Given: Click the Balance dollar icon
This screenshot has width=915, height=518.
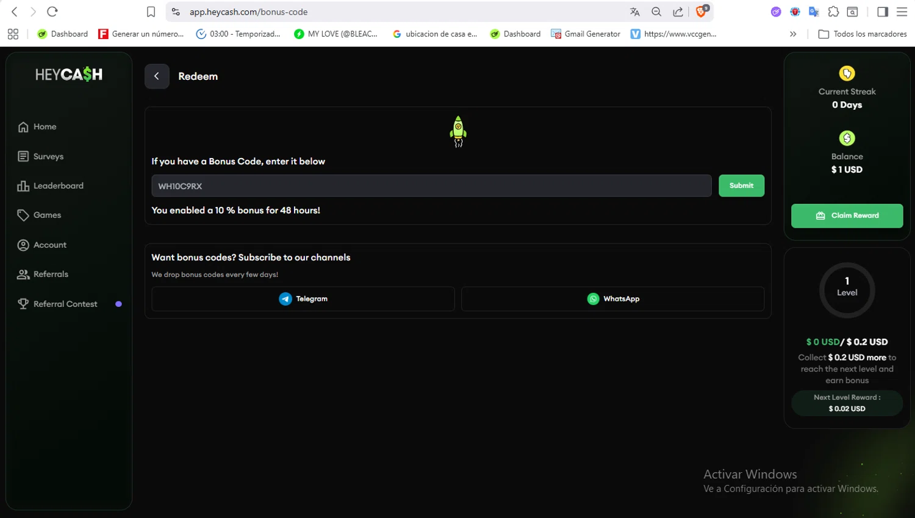Looking at the screenshot, I should pos(847,138).
